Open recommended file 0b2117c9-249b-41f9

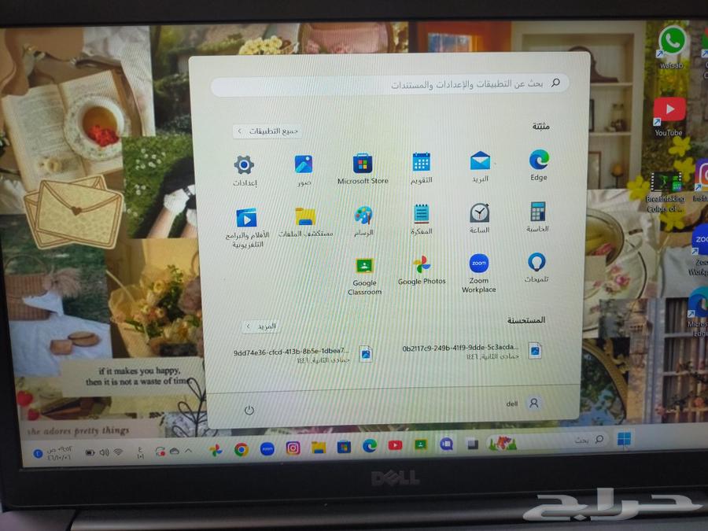[472, 352]
